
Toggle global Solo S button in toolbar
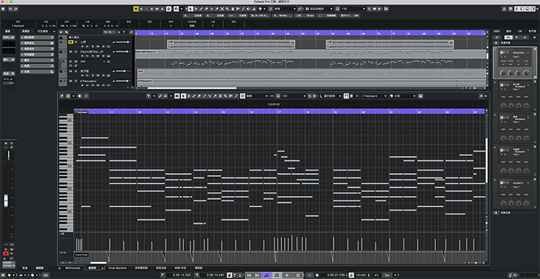141,9
